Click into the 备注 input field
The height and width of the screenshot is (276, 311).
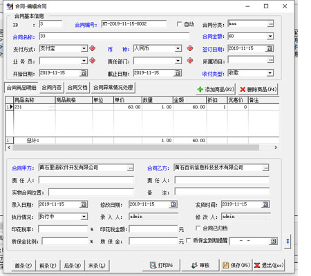[222, 192]
